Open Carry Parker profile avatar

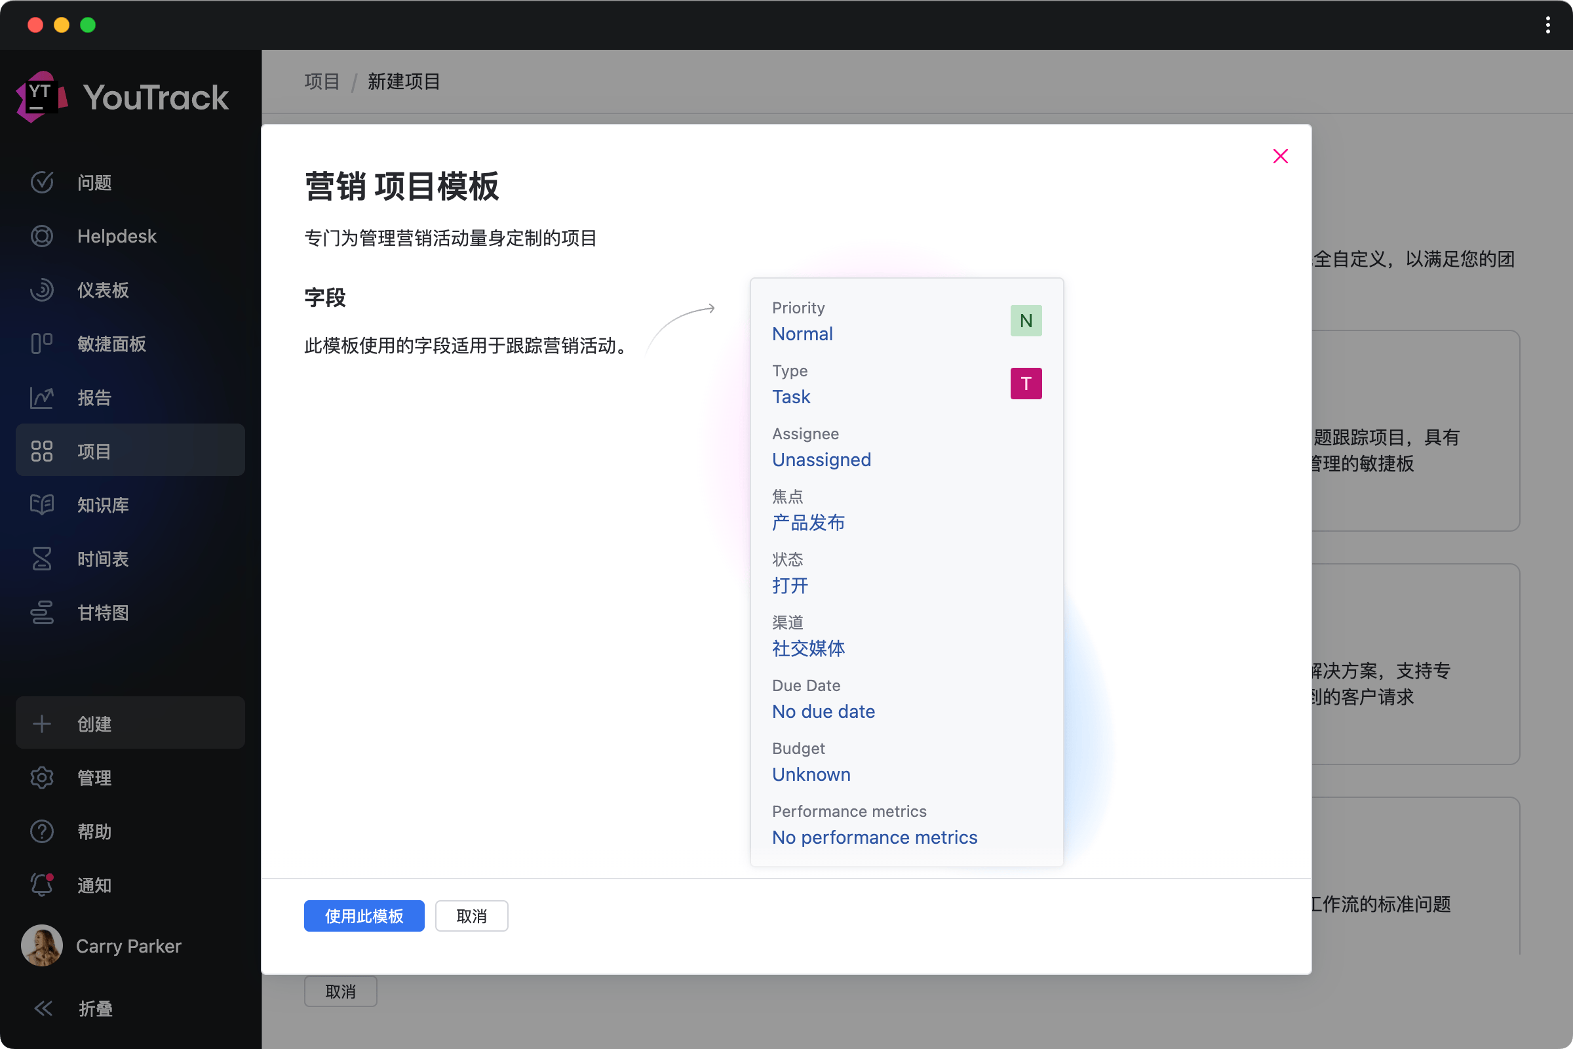41,945
